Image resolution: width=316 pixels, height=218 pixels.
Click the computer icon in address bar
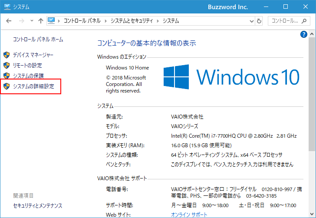pos(52,21)
